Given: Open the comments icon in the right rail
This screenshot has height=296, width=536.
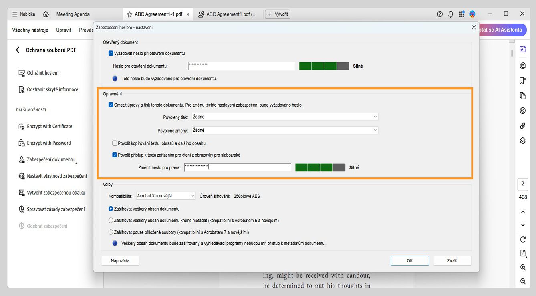Looking at the screenshot, I should 522,66.
